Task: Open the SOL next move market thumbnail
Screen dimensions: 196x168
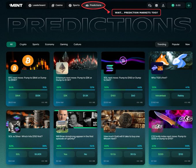Action: tap(123, 61)
